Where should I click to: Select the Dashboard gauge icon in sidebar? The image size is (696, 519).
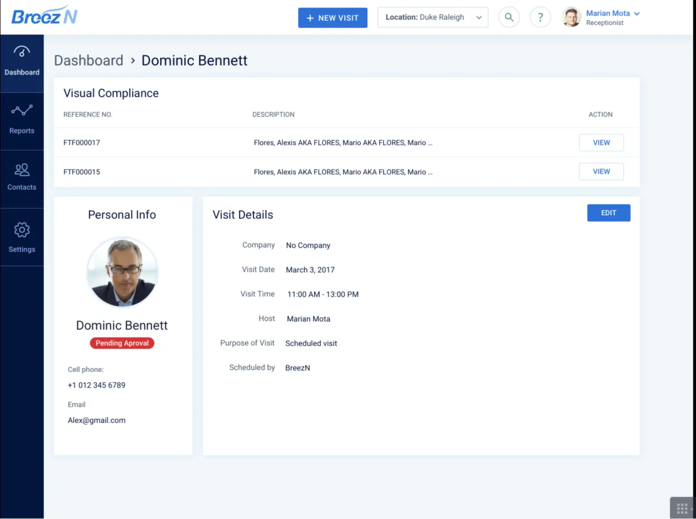[x=22, y=52]
